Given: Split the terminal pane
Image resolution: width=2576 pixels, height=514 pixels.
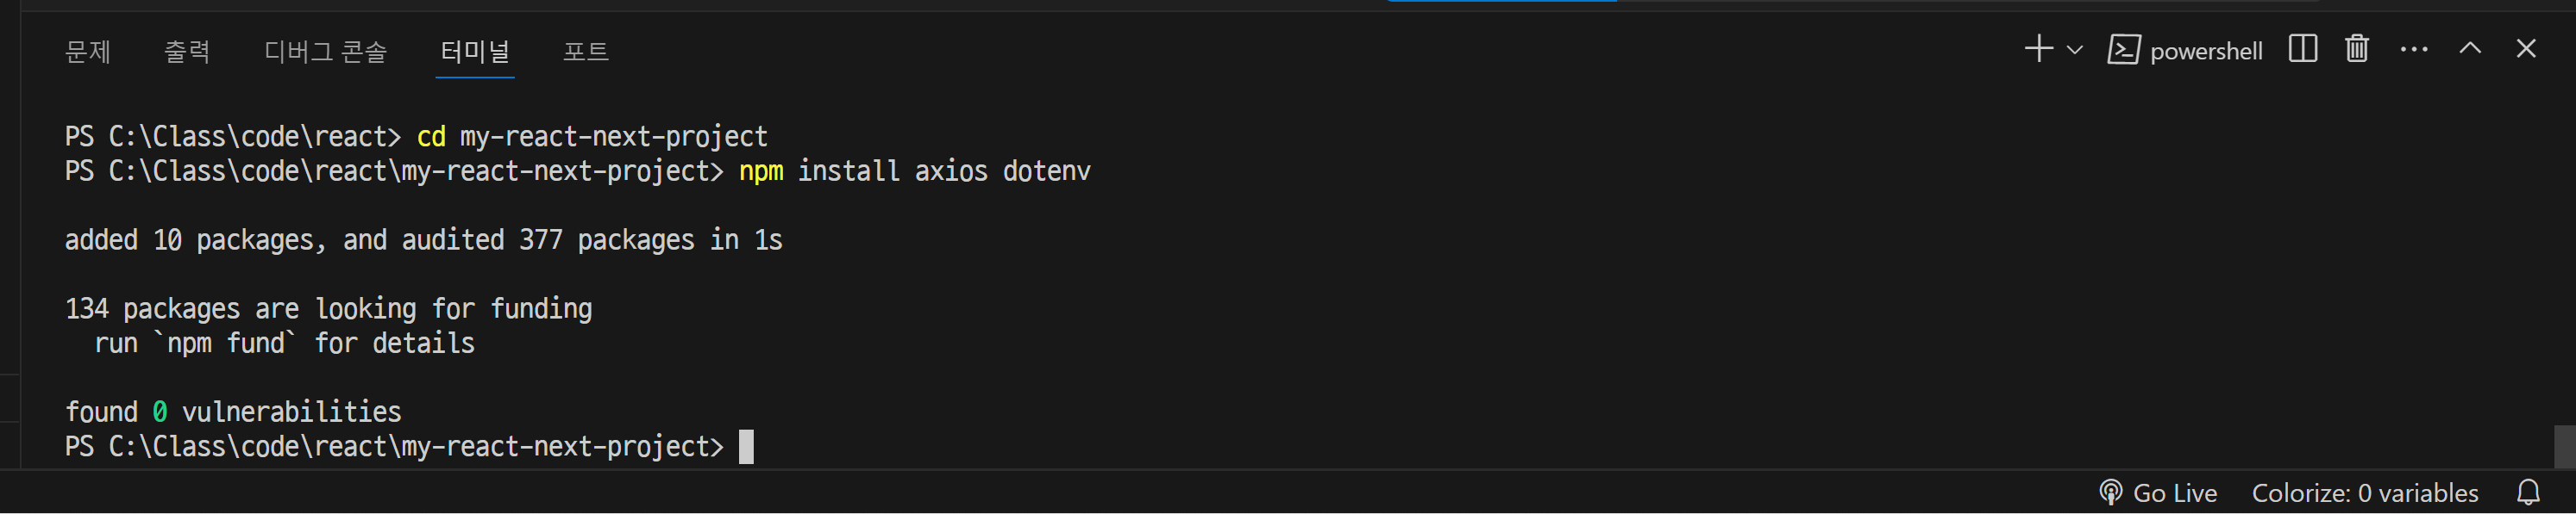Looking at the screenshot, I should (x=2303, y=49).
